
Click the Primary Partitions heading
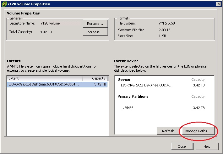pos(133,96)
